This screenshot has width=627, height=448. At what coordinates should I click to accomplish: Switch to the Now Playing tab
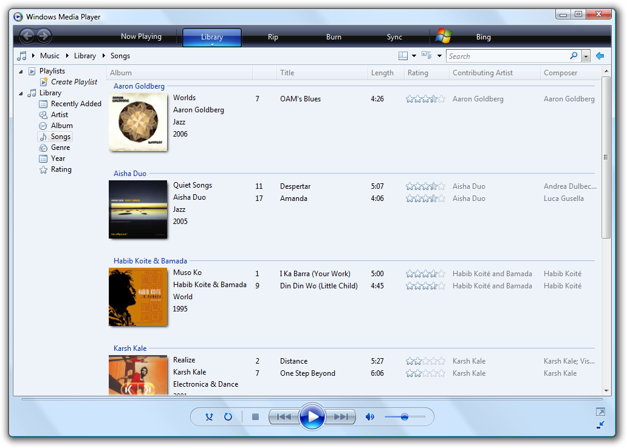coord(141,36)
